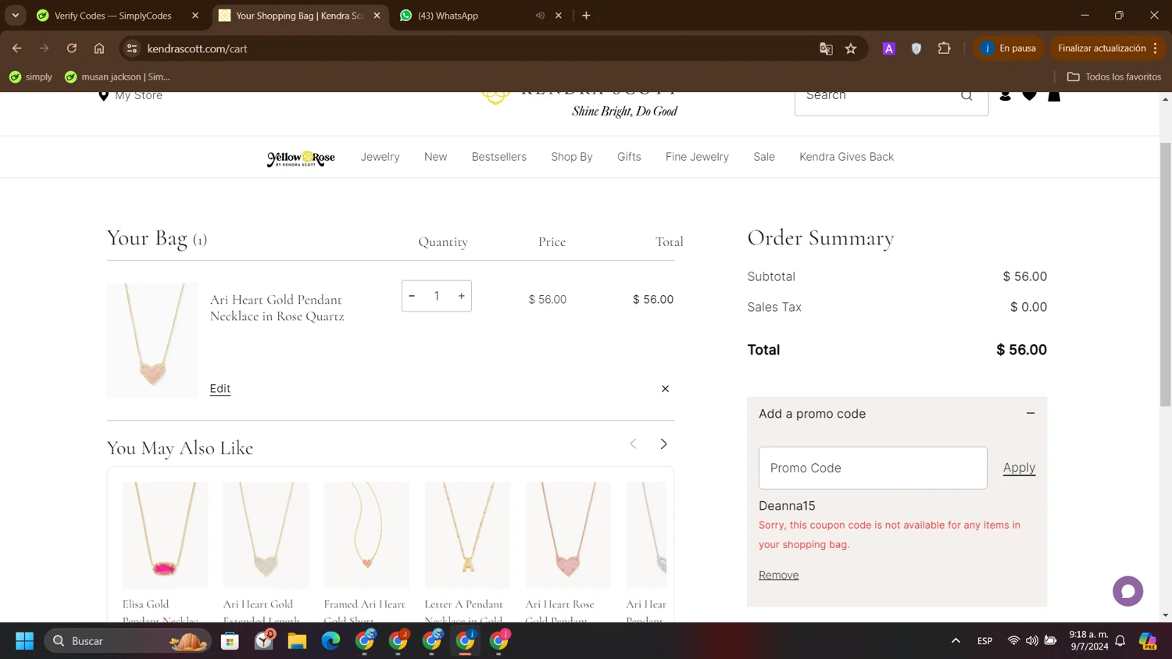Open the Jewelry menu
This screenshot has height=659, width=1172.
point(380,157)
